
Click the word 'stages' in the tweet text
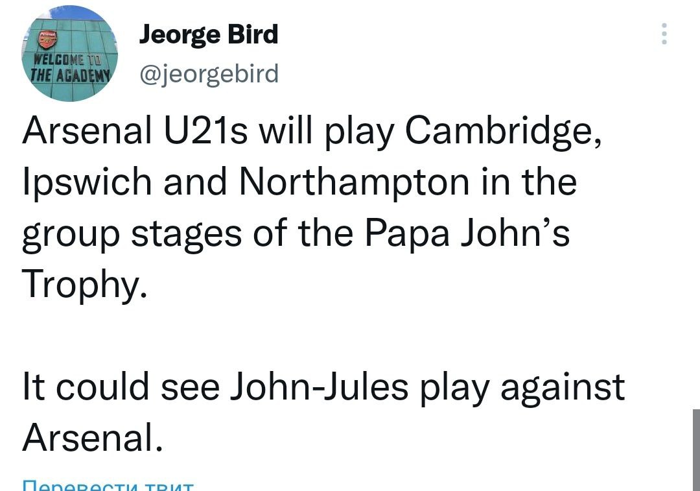(185, 234)
